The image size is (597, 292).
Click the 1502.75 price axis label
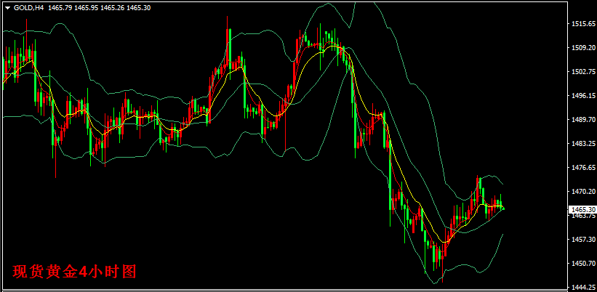(583, 71)
